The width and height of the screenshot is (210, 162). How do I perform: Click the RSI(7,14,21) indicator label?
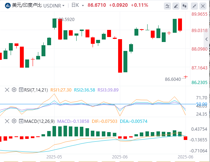tap(36, 90)
